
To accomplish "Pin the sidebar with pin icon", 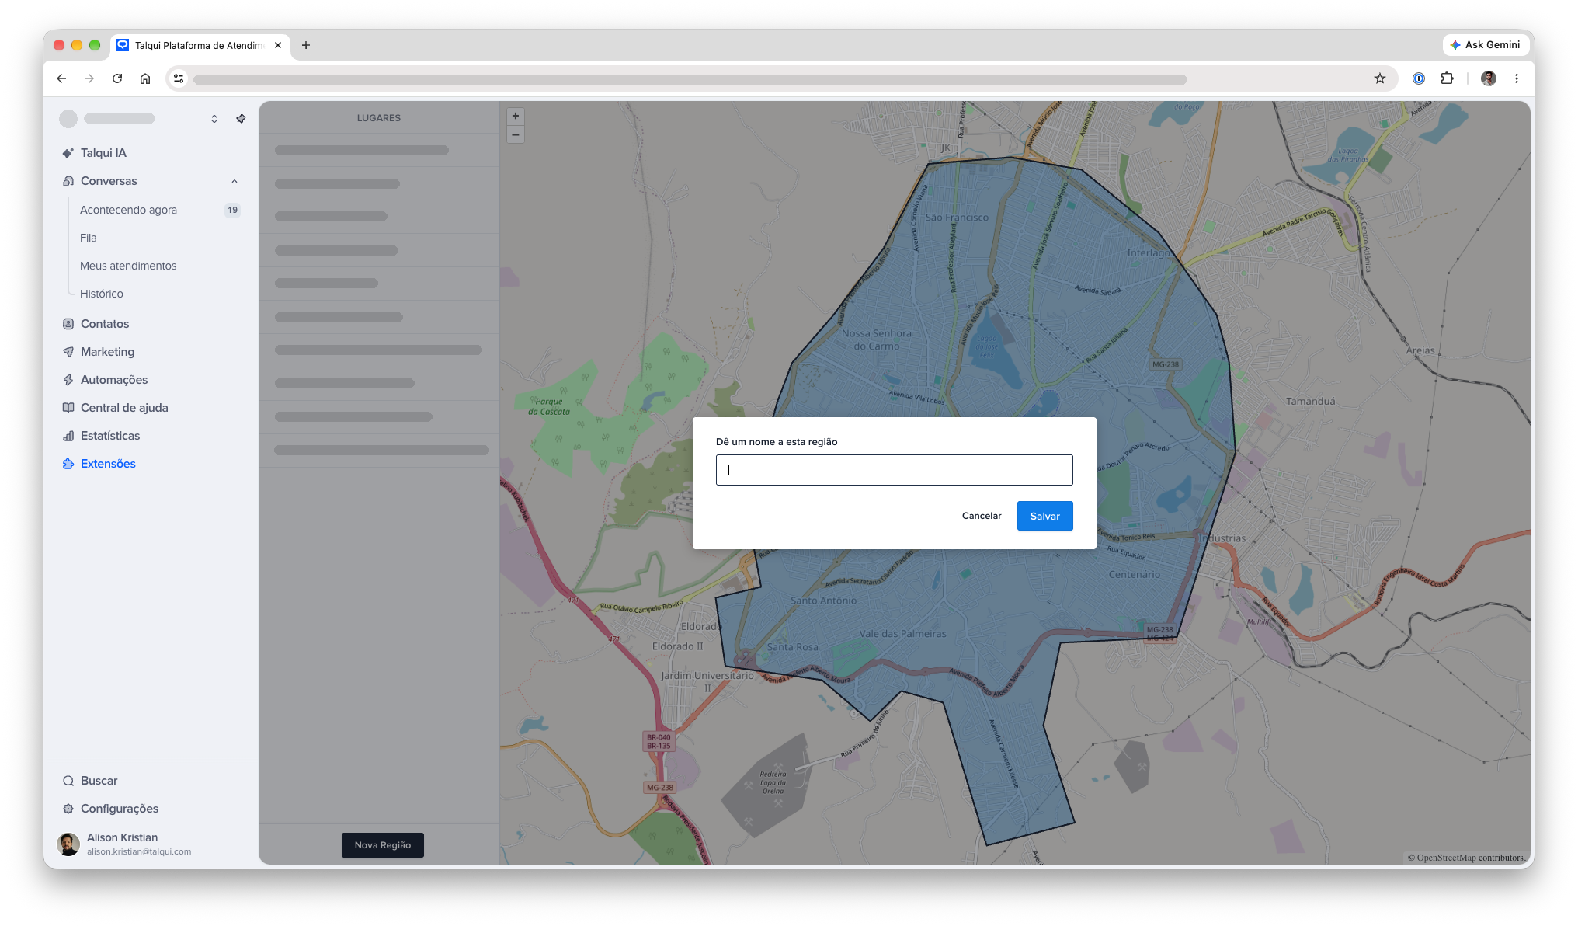I will coord(241,119).
